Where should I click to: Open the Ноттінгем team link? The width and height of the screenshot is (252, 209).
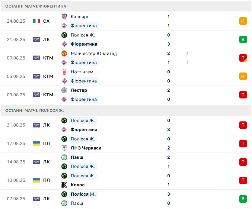(82, 72)
